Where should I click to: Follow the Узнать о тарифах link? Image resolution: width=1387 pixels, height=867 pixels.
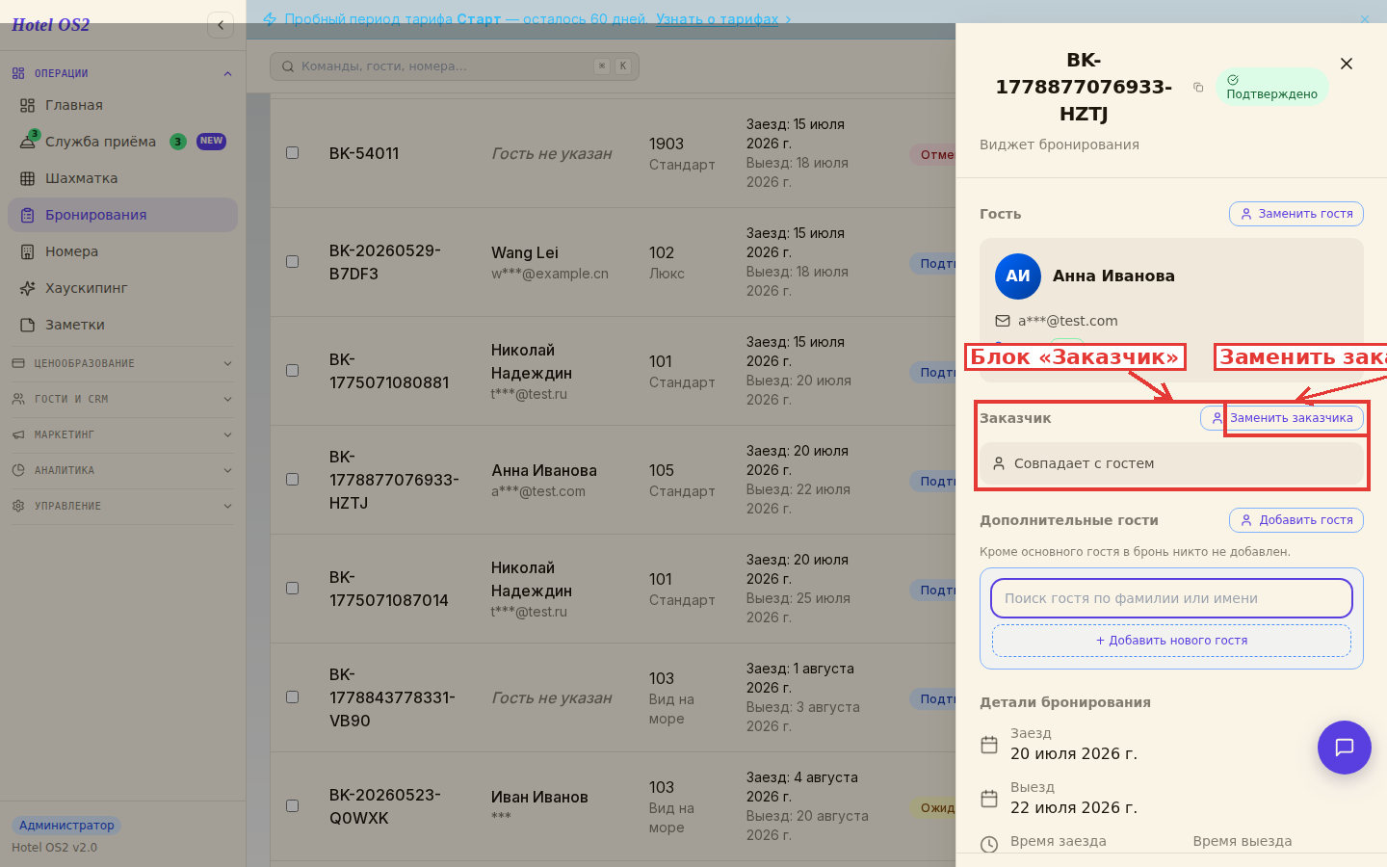717,19
